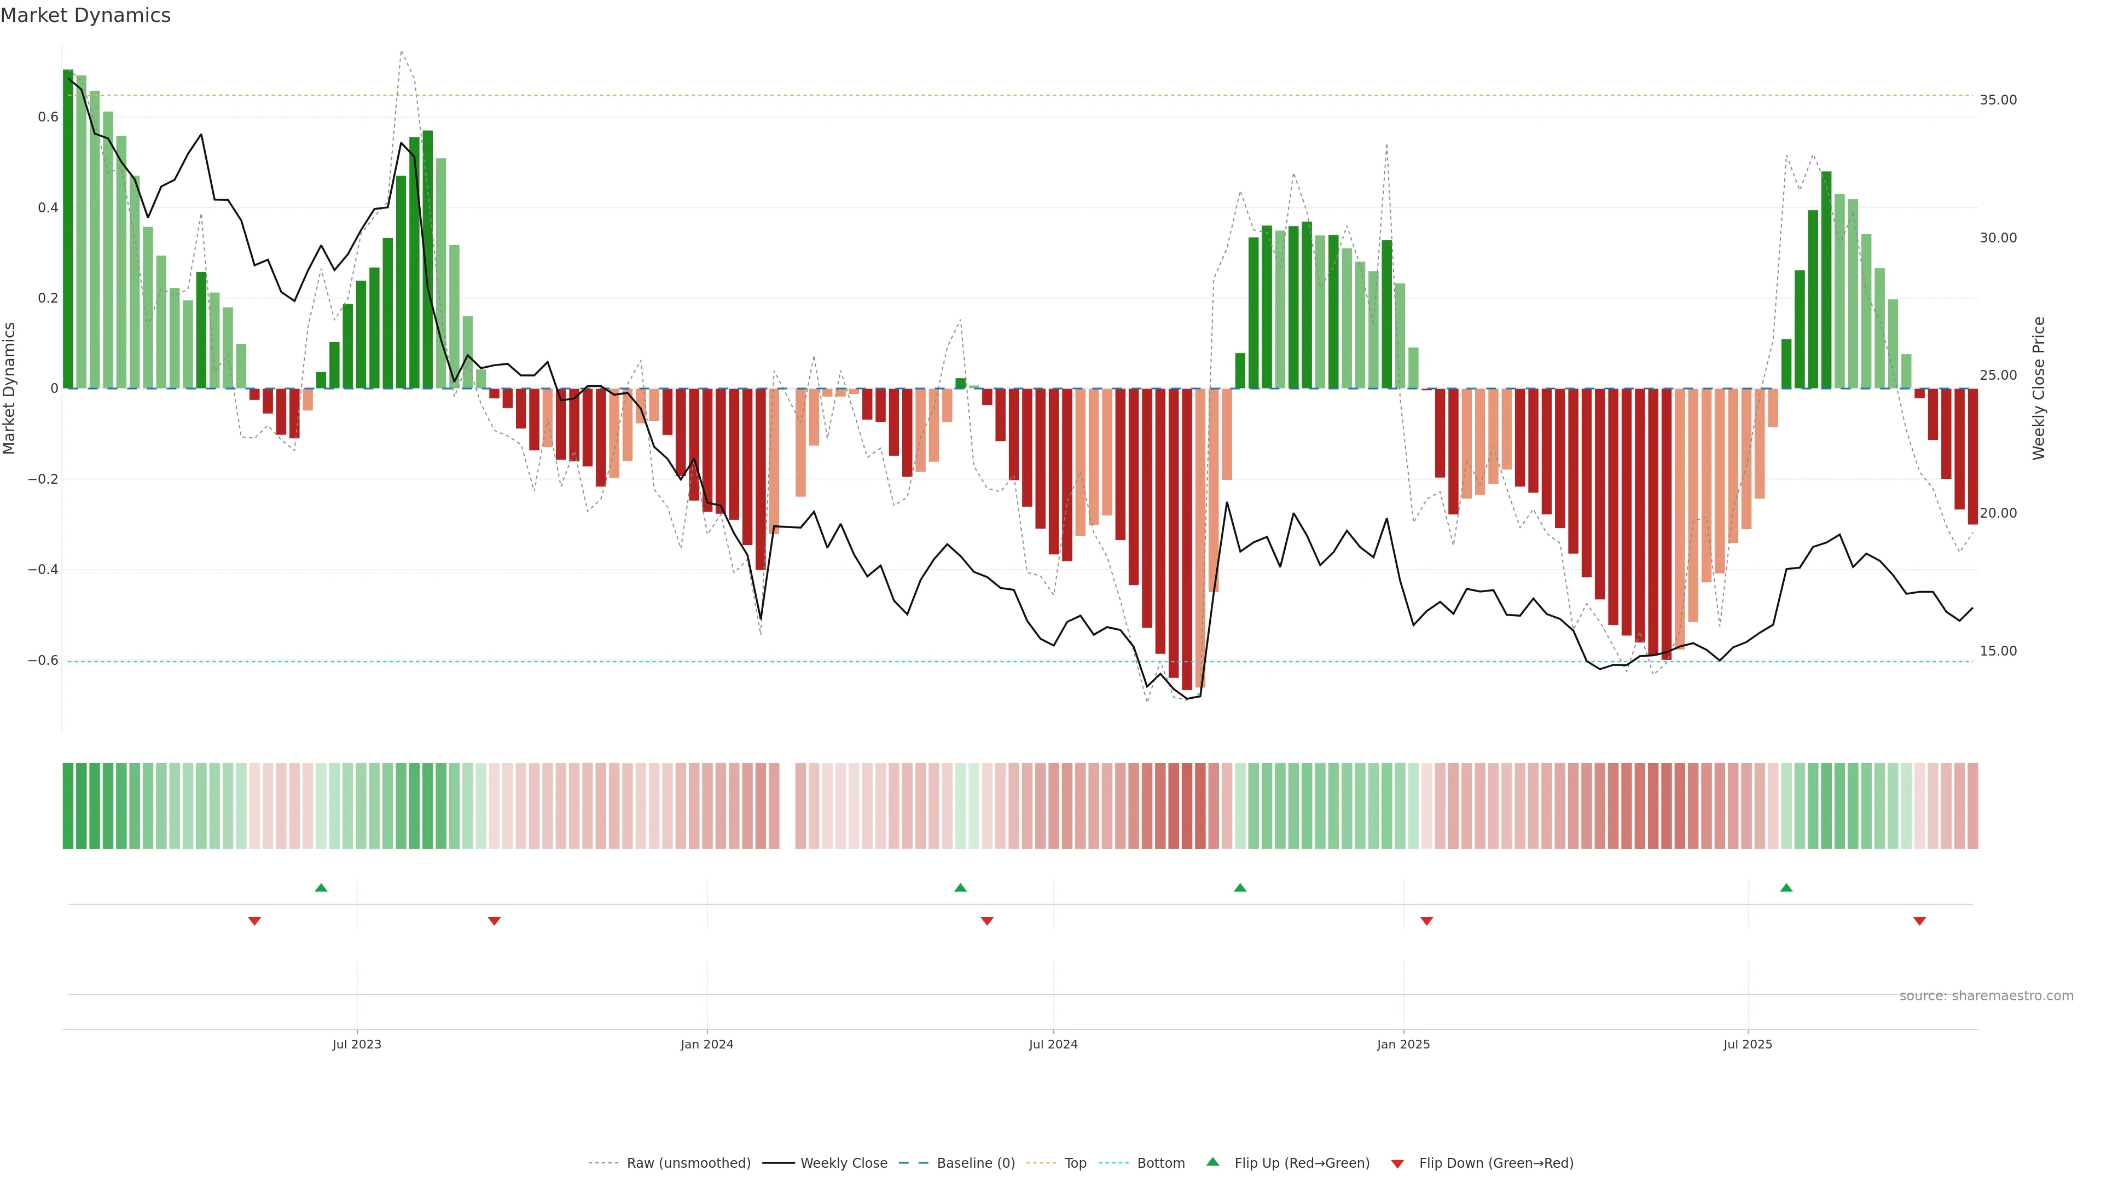Click the Flip Up triangle in the legend
2101x1182 pixels.
click(1213, 1162)
